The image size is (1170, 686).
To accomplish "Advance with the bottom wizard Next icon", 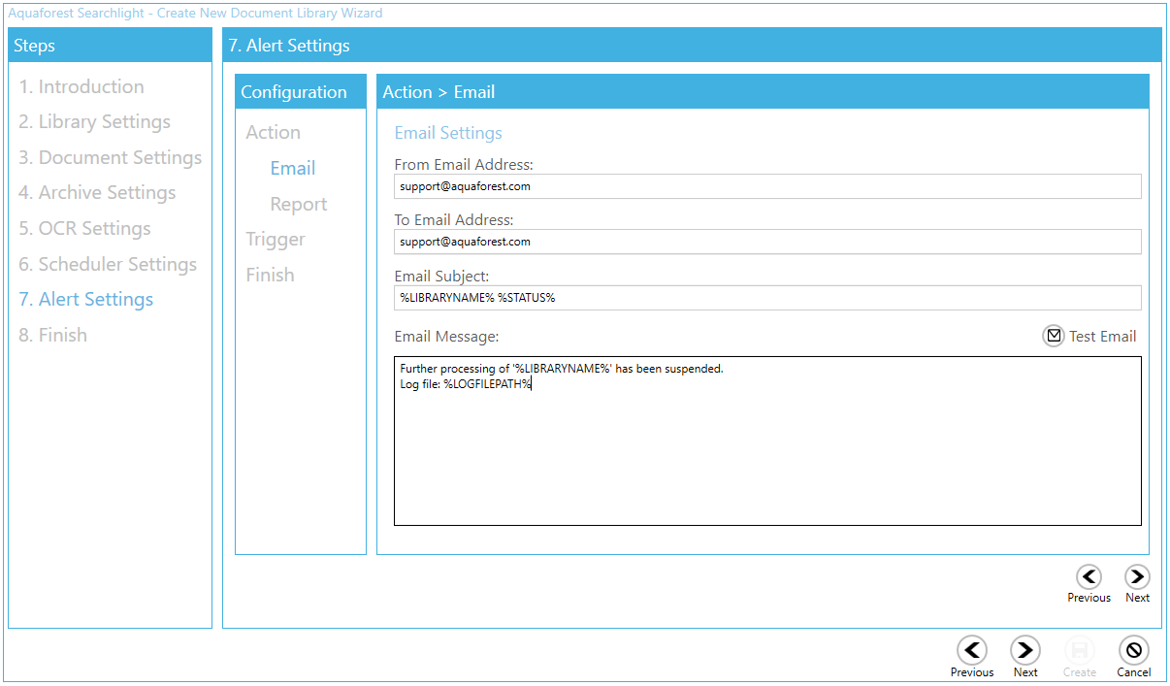I will [x=1025, y=650].
